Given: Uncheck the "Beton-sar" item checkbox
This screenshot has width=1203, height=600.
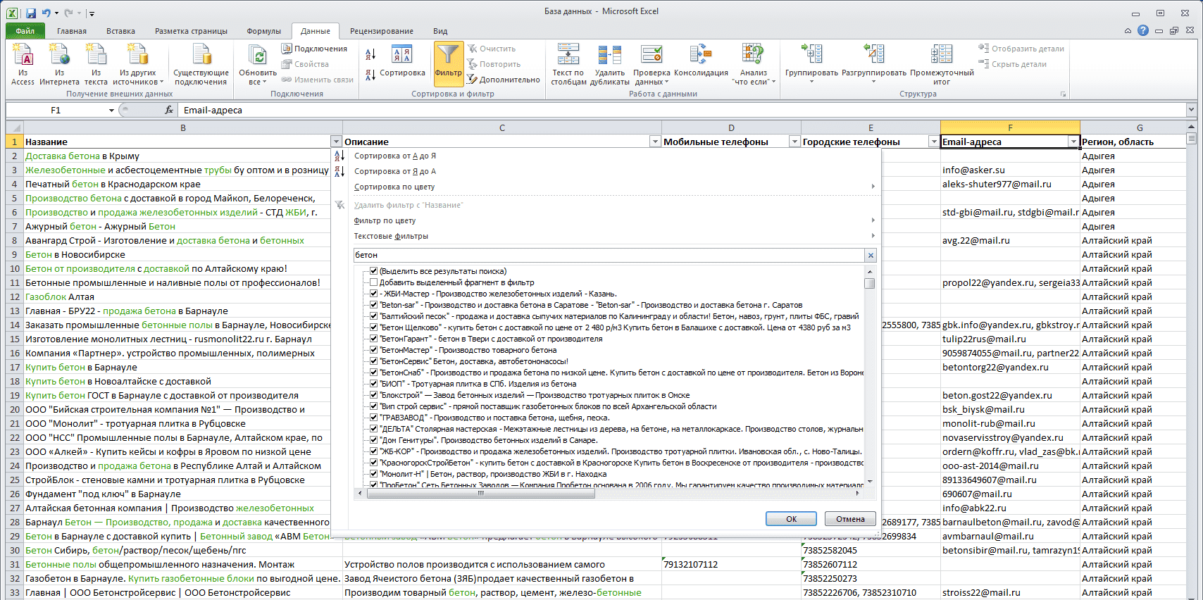Looking at the screenshot, I should pyautogui.click(x=374, y=305).
